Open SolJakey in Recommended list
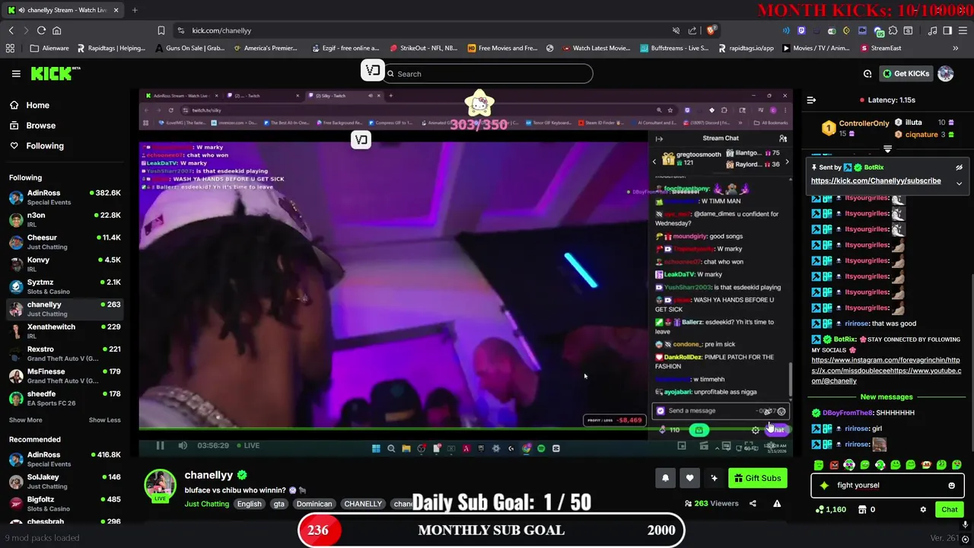974x548 pixels. pyautogui.click(x=65, y=481)
